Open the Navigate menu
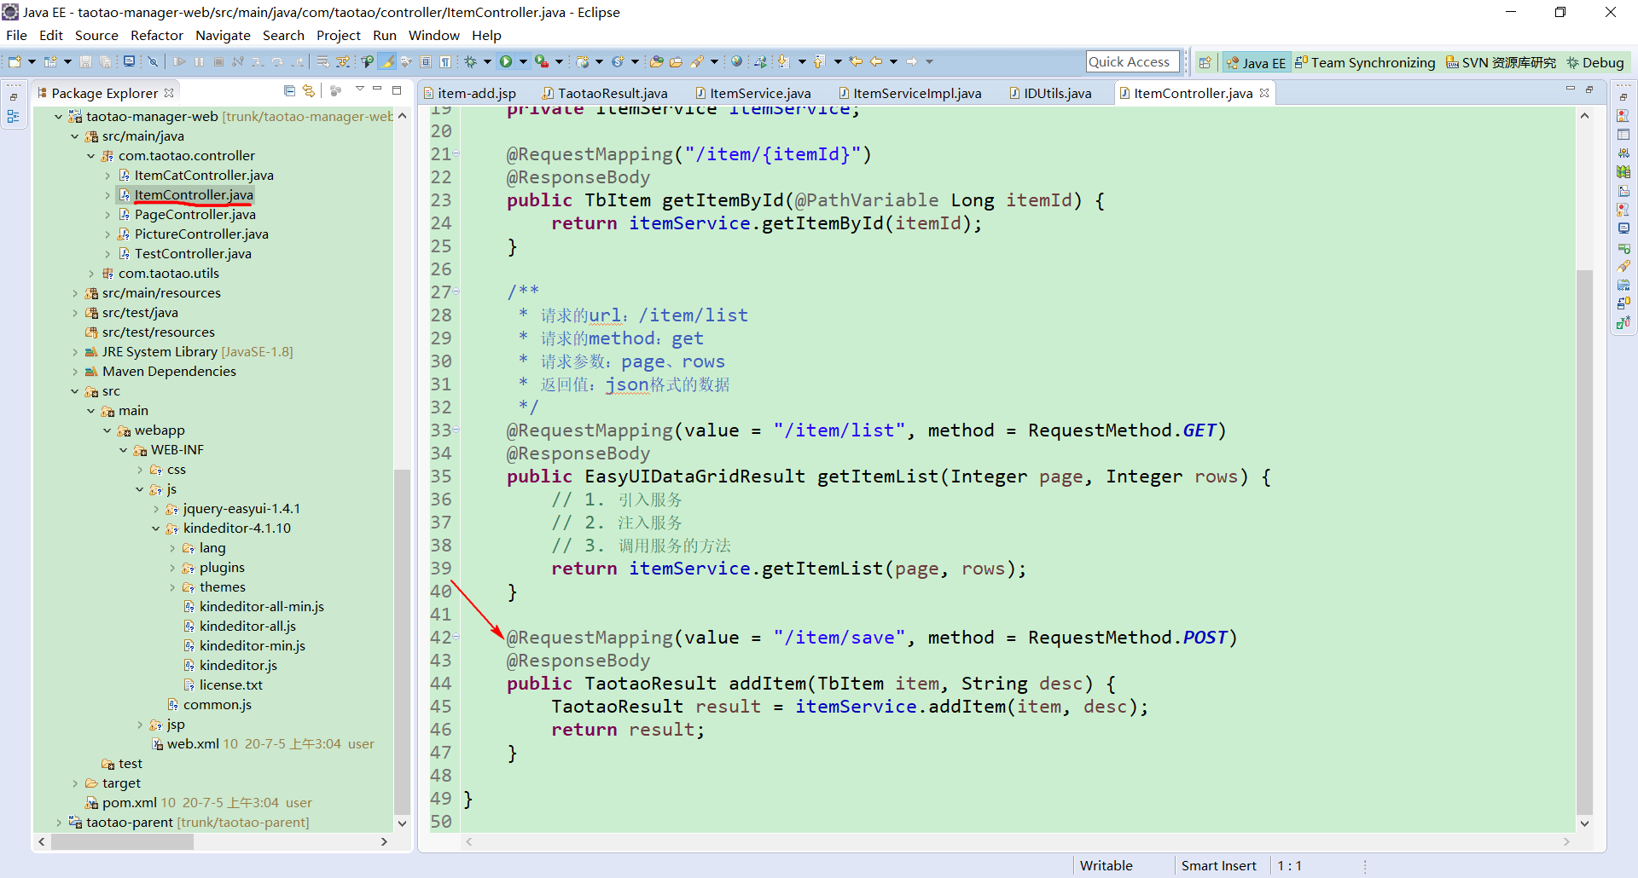Image resolution: width=1638 pixels, height=878 pixels. [x=223, y=35]
